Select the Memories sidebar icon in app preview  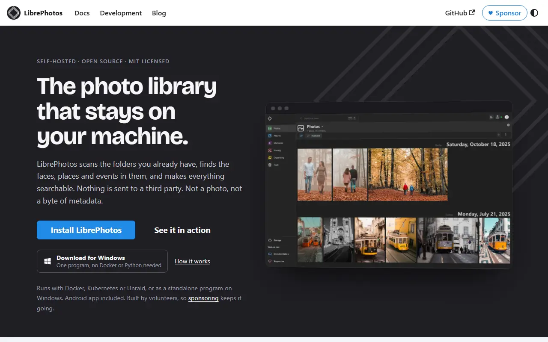click(x=270, y=143)
